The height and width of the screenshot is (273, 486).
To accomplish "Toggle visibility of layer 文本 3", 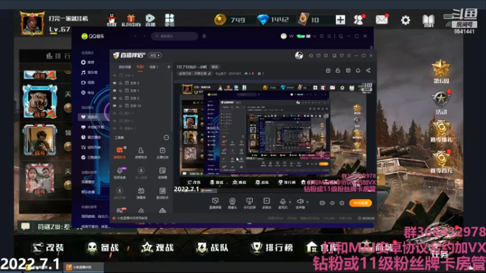I will (115, 83).
